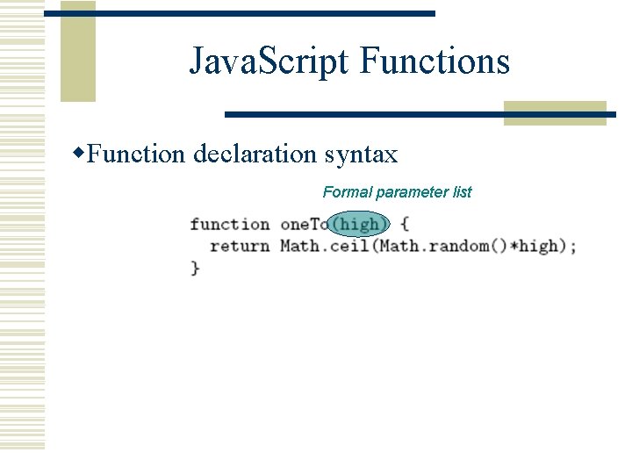
Task: Click the 'JavaScript Functions' slide title
Action: pos(349,61)
